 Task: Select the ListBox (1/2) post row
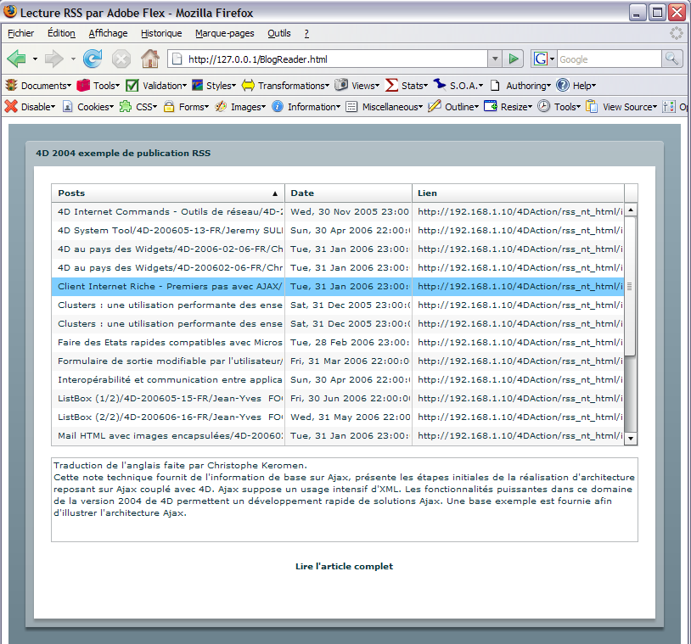pos(170,398)
